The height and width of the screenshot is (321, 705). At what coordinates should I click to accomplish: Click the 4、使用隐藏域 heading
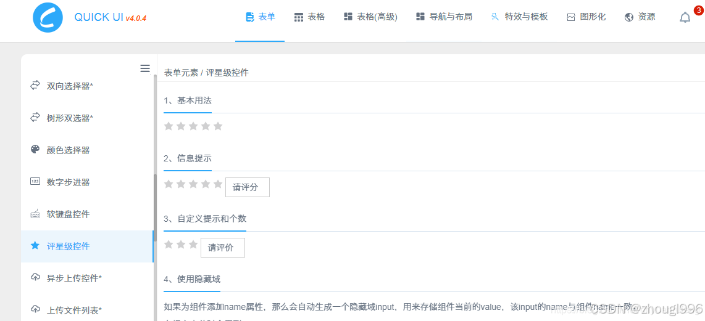192,279
